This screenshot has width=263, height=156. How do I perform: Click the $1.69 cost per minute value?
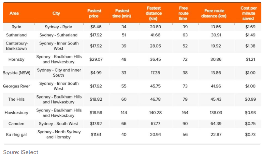point(250,27)
